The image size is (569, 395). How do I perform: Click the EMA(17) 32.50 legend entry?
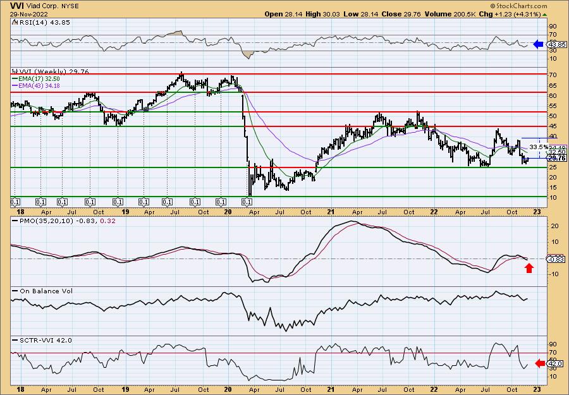click(35, 79)
